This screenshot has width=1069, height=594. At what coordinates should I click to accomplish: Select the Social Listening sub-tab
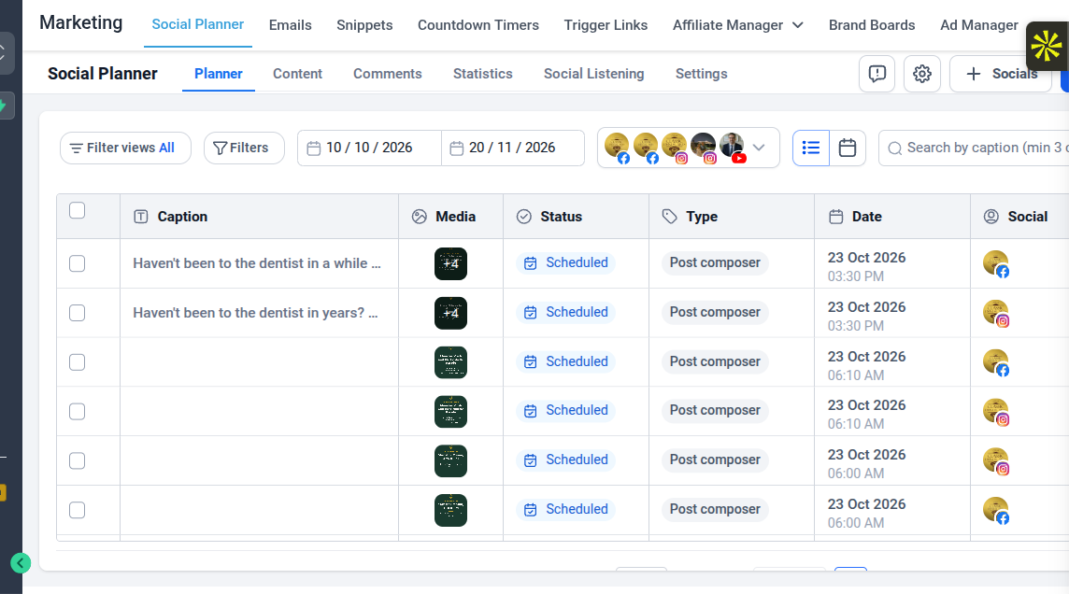593,74
